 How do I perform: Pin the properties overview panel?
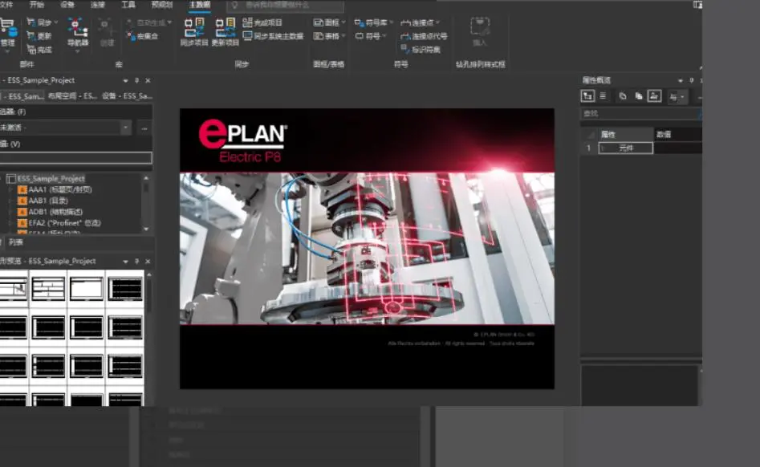(691, 80)
